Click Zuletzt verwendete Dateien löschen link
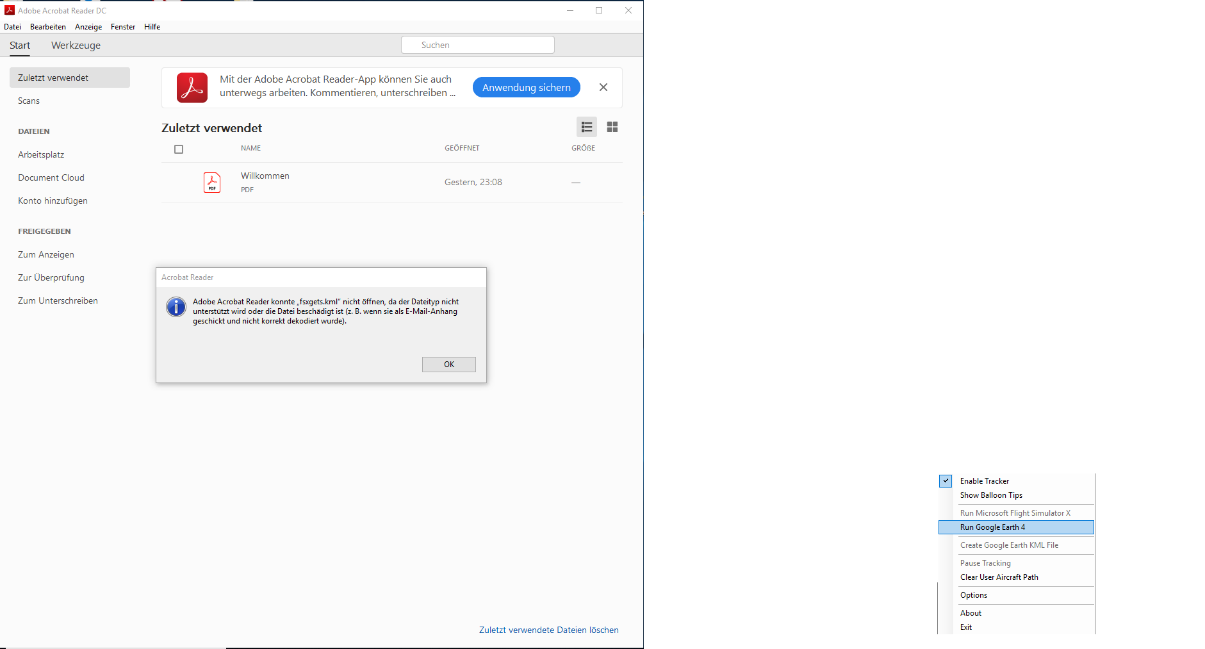This screenshot has width=1205, height=649. [x=549, y=630]
